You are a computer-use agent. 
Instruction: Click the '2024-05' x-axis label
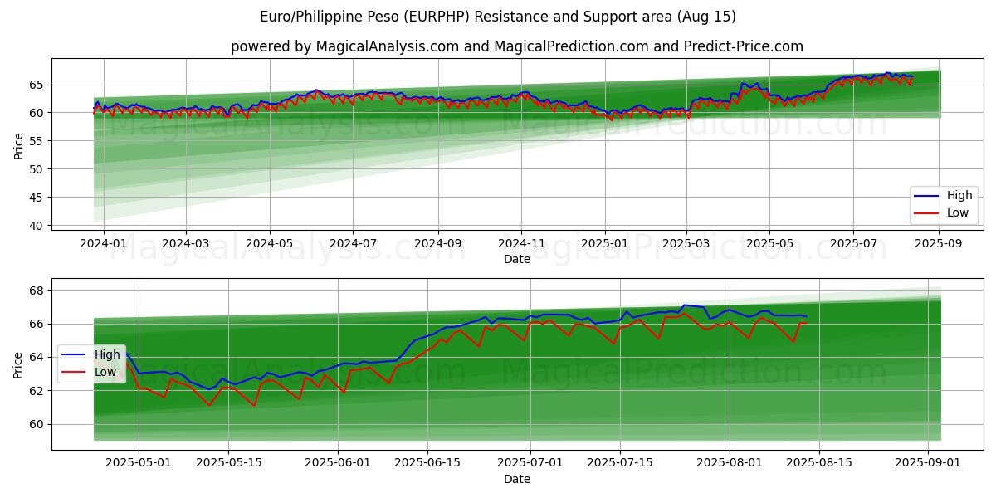269,243
